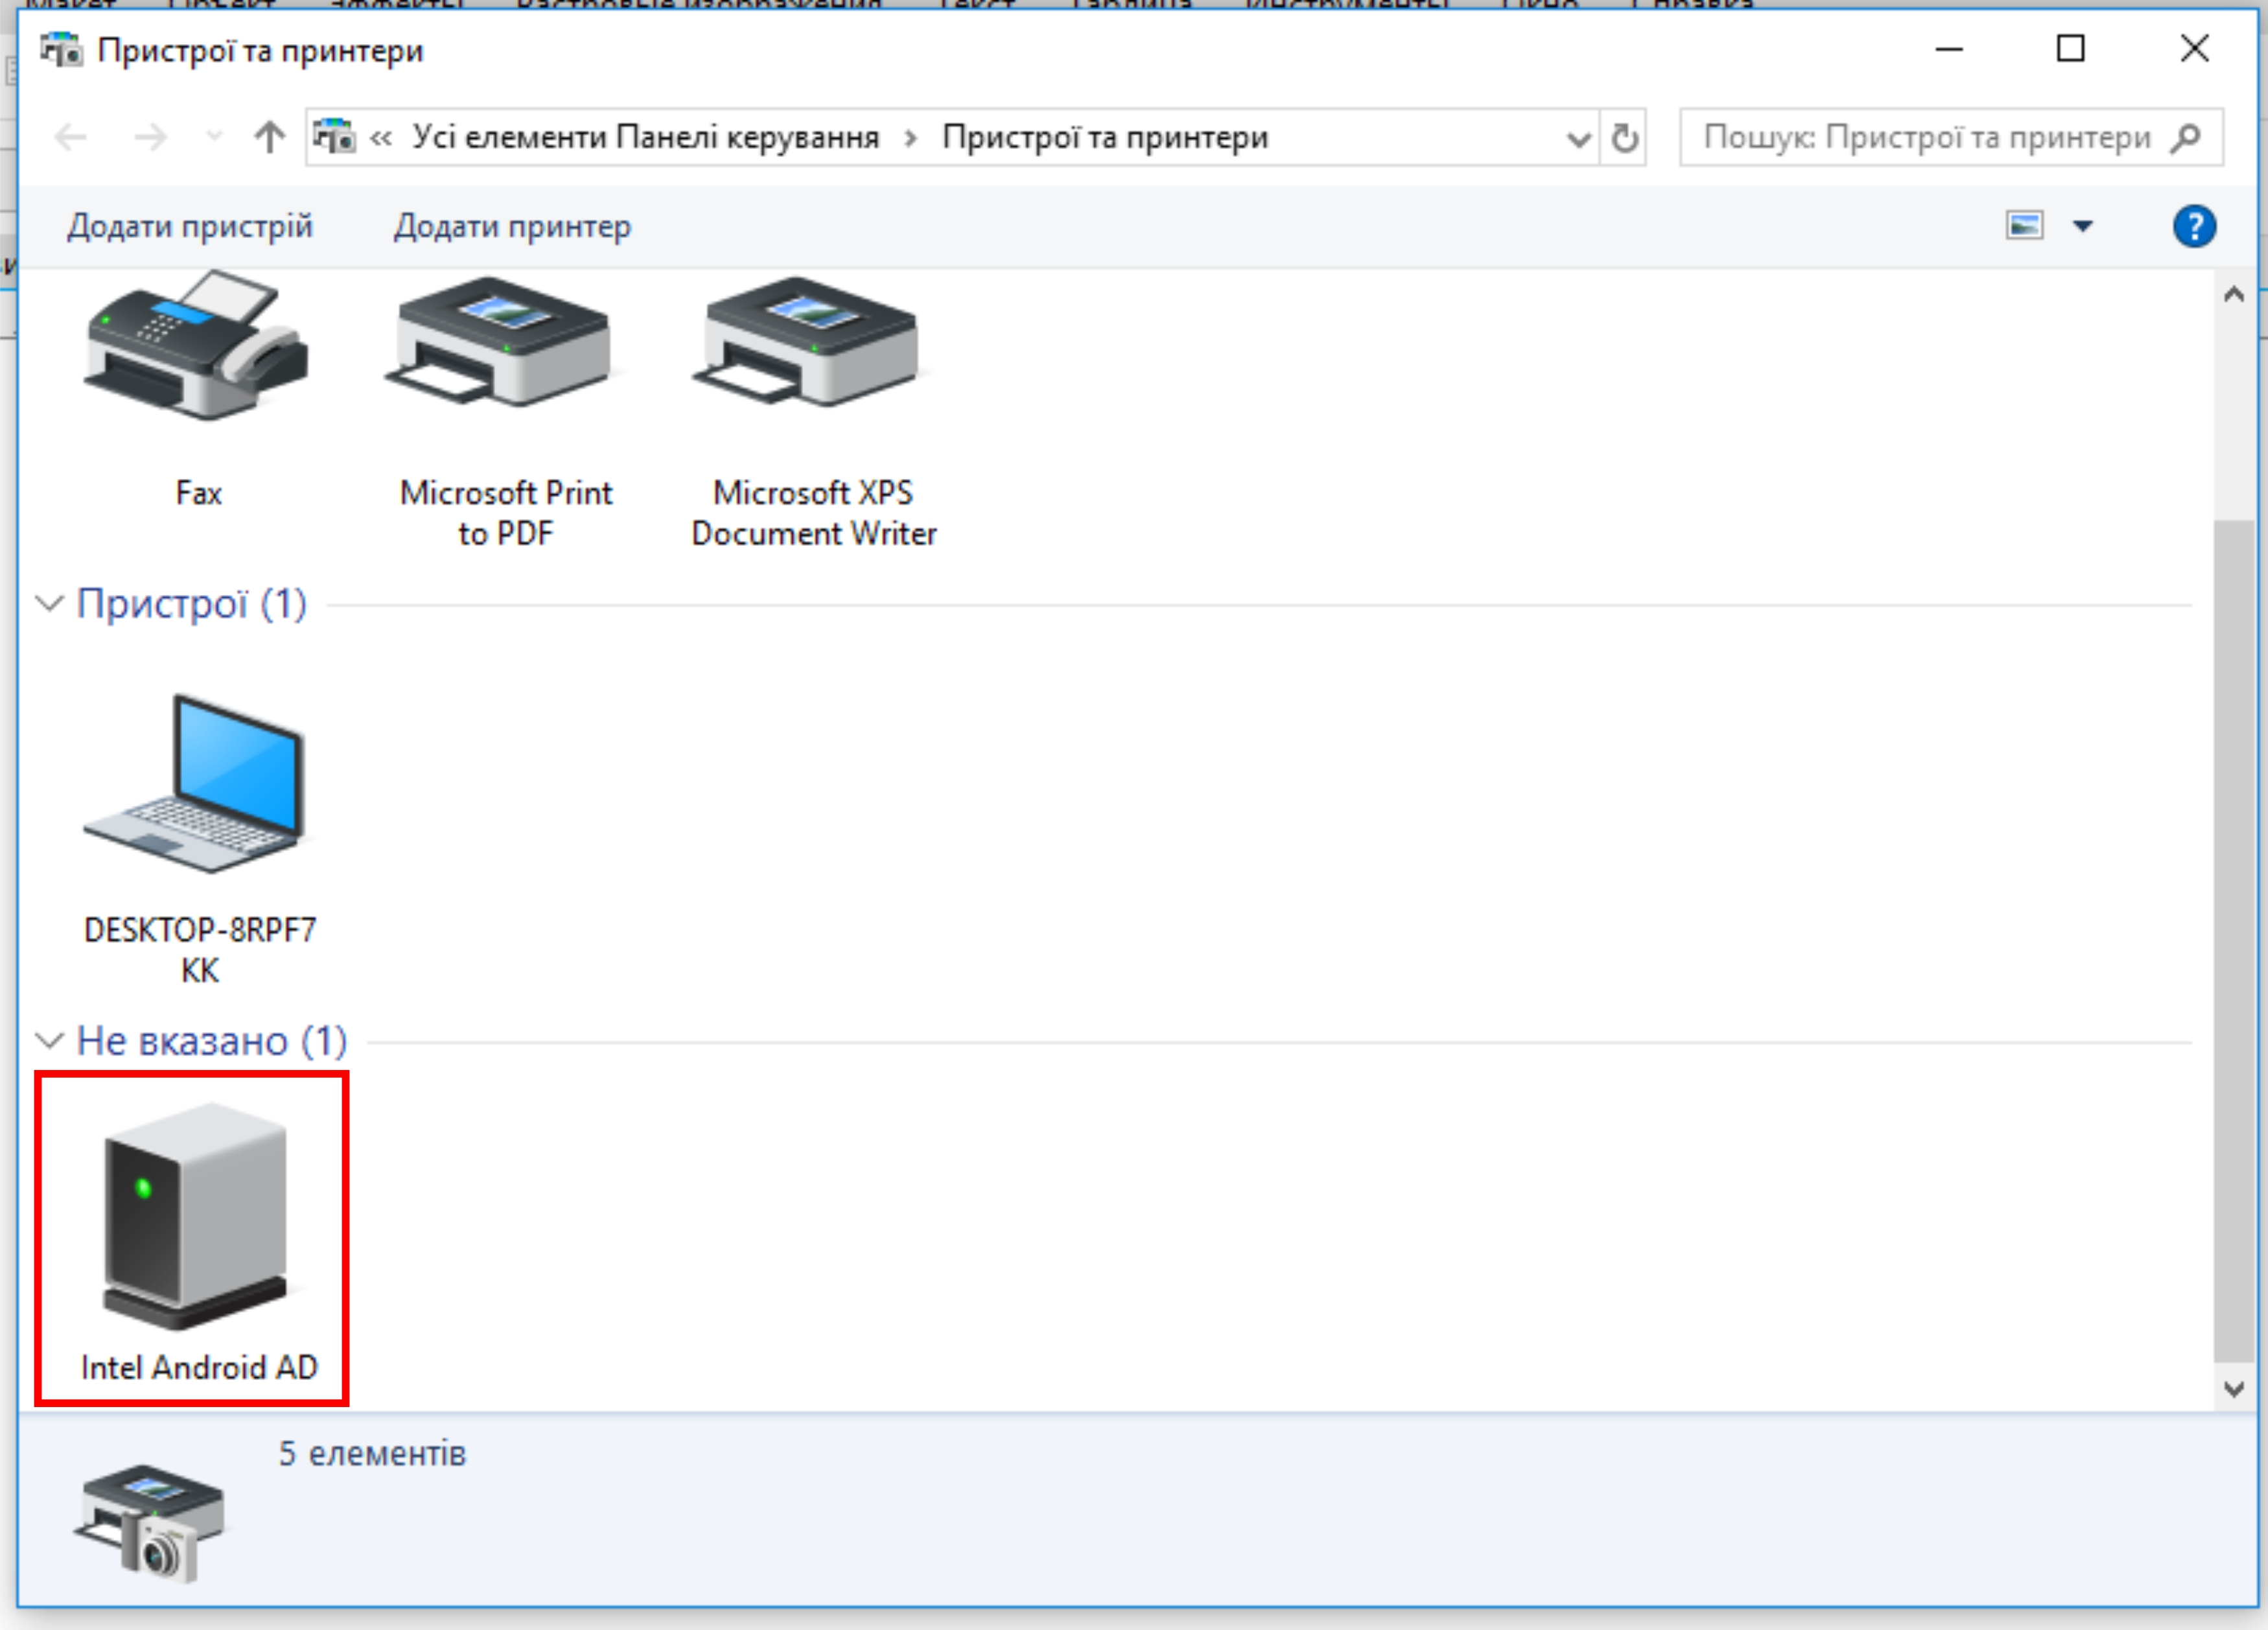This screenshot has height=1630, width=2268.
Task: Click Додати пристрій command
Action: (190, 227)
